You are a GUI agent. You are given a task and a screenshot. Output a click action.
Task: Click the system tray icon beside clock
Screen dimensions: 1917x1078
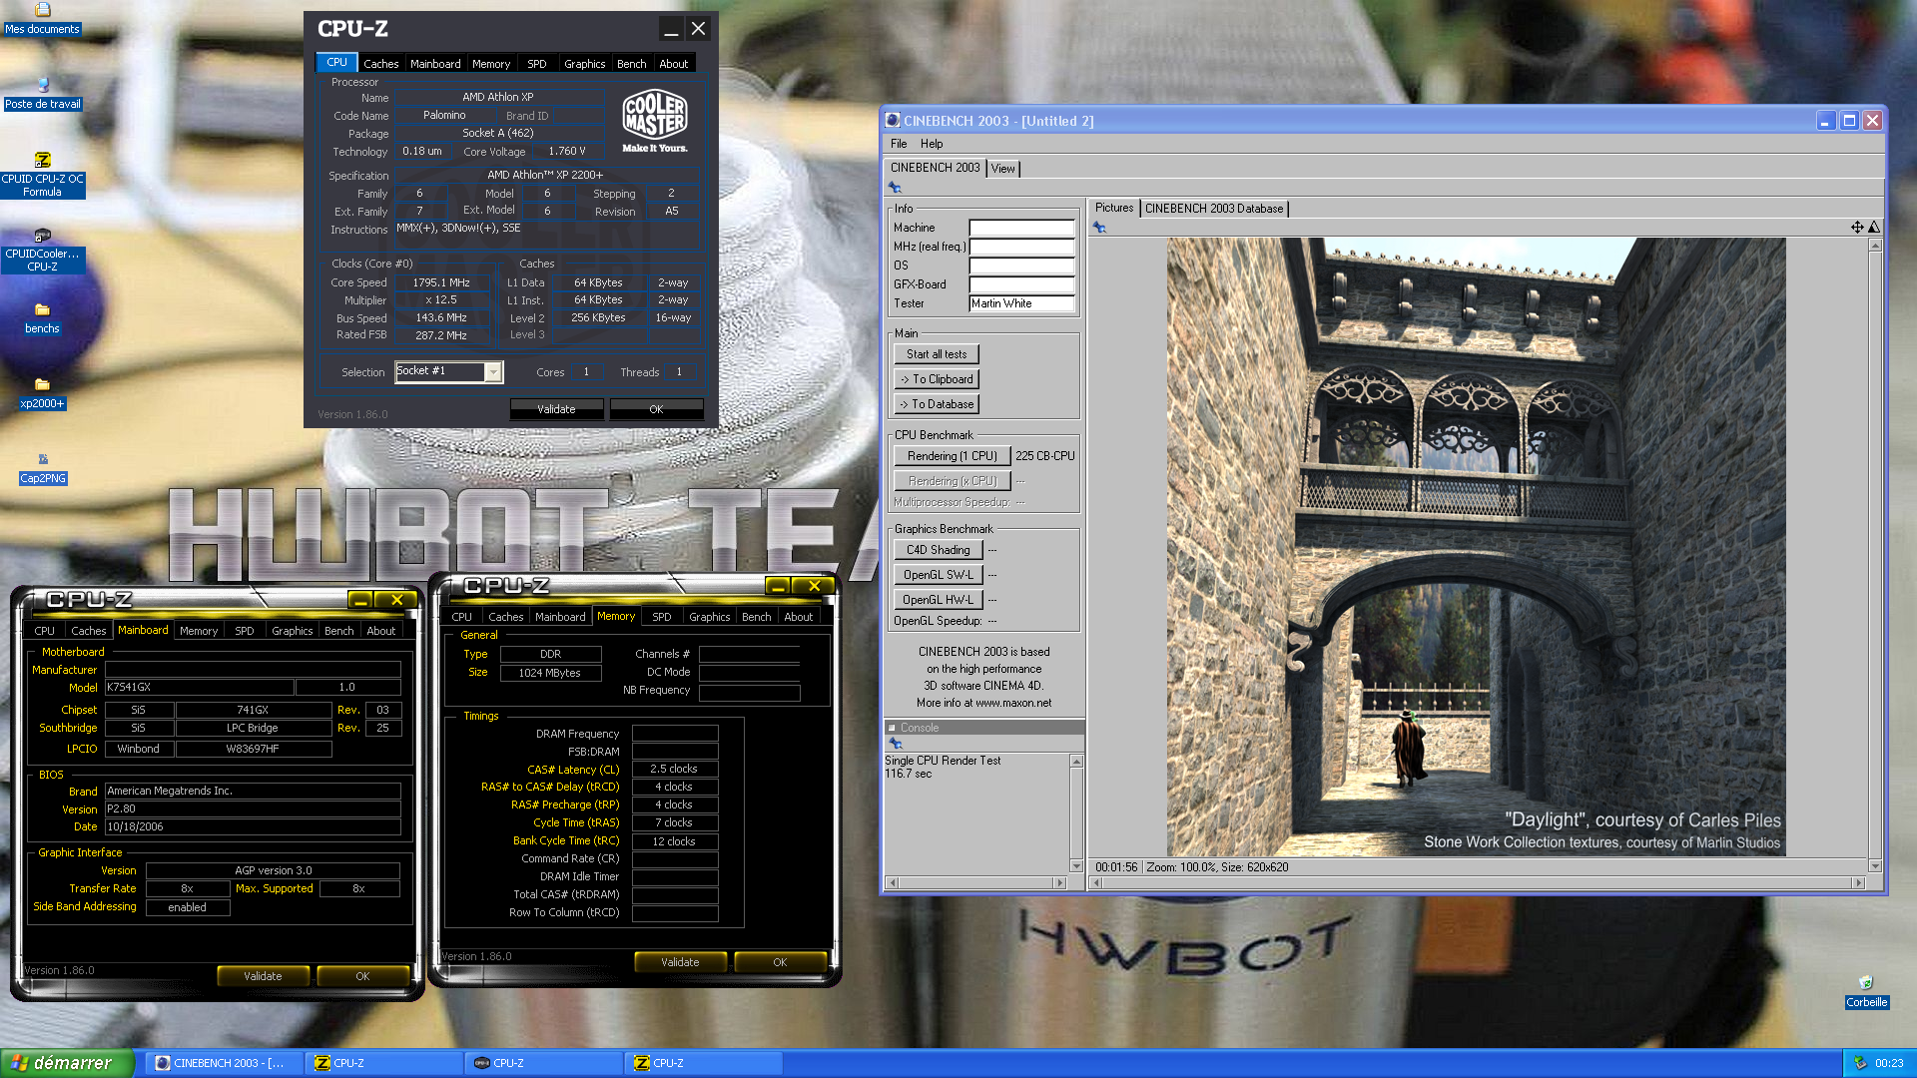click(x=1860, y=1063)
